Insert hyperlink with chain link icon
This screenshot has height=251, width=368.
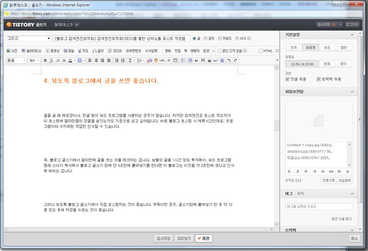149,60
